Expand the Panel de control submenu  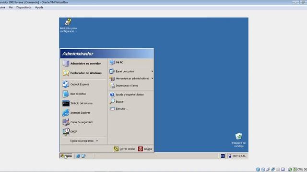(131, 71)
